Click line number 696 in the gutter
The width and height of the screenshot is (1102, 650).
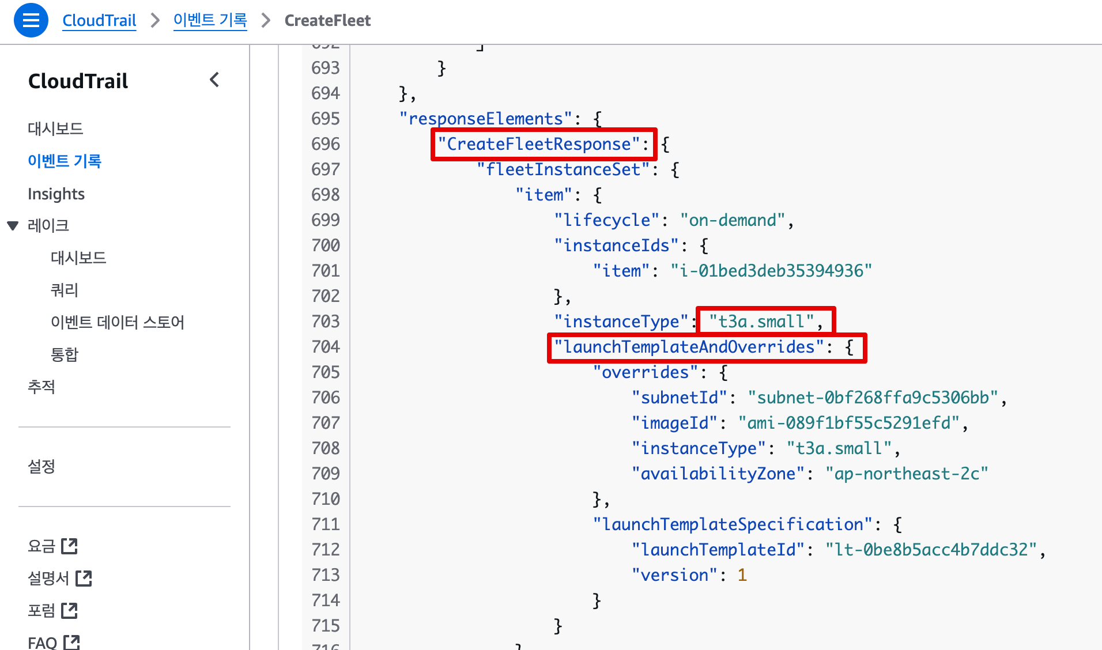(326, 144)
